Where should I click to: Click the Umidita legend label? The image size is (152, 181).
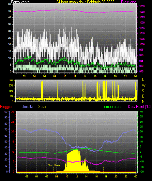[27, 107]
